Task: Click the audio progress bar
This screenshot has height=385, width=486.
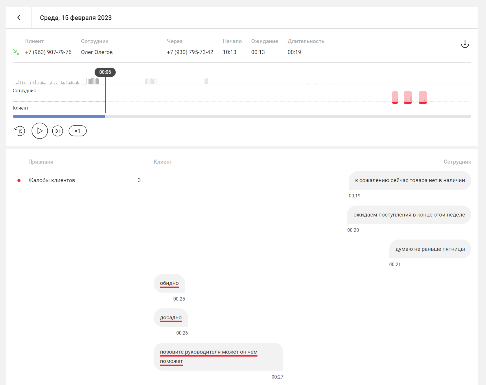Action: [242, 116]
